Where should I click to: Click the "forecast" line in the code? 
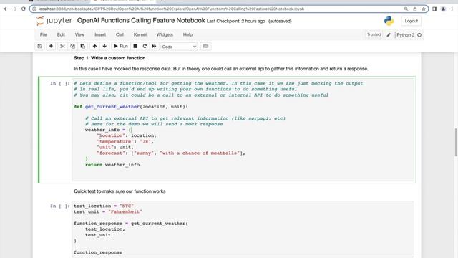click(171, 153)
